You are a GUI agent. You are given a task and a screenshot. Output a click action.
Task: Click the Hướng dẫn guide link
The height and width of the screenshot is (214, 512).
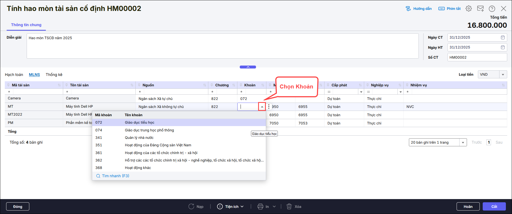click(418, 9)
